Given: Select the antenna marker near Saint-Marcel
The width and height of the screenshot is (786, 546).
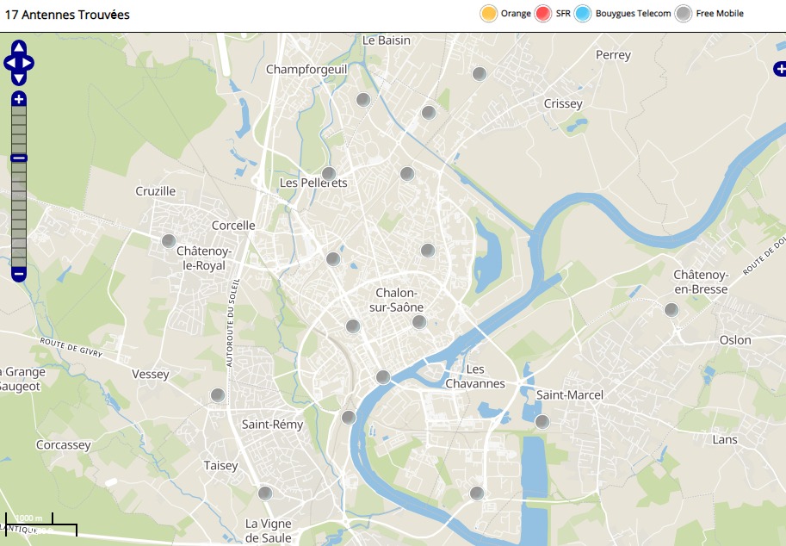Looking at the screenshot, I should (x=542, y=421).
